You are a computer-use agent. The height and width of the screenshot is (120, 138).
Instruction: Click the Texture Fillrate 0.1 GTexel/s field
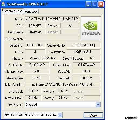coord(87,65)
